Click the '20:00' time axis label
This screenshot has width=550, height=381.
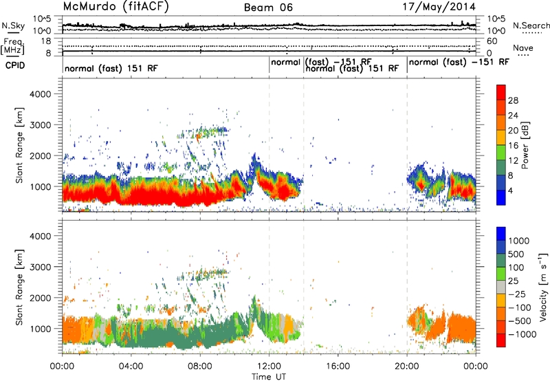pos(407,367)
